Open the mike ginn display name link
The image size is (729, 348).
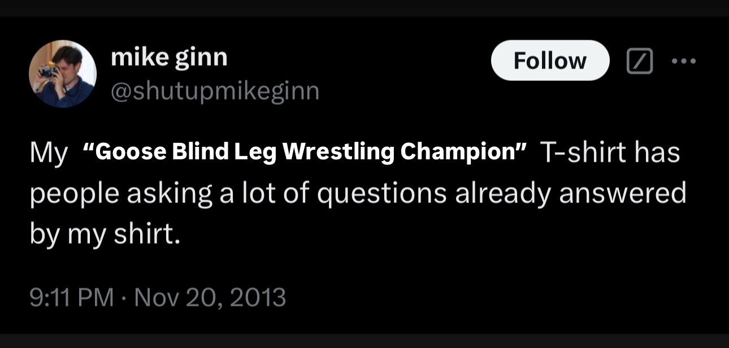click(169, 57)
